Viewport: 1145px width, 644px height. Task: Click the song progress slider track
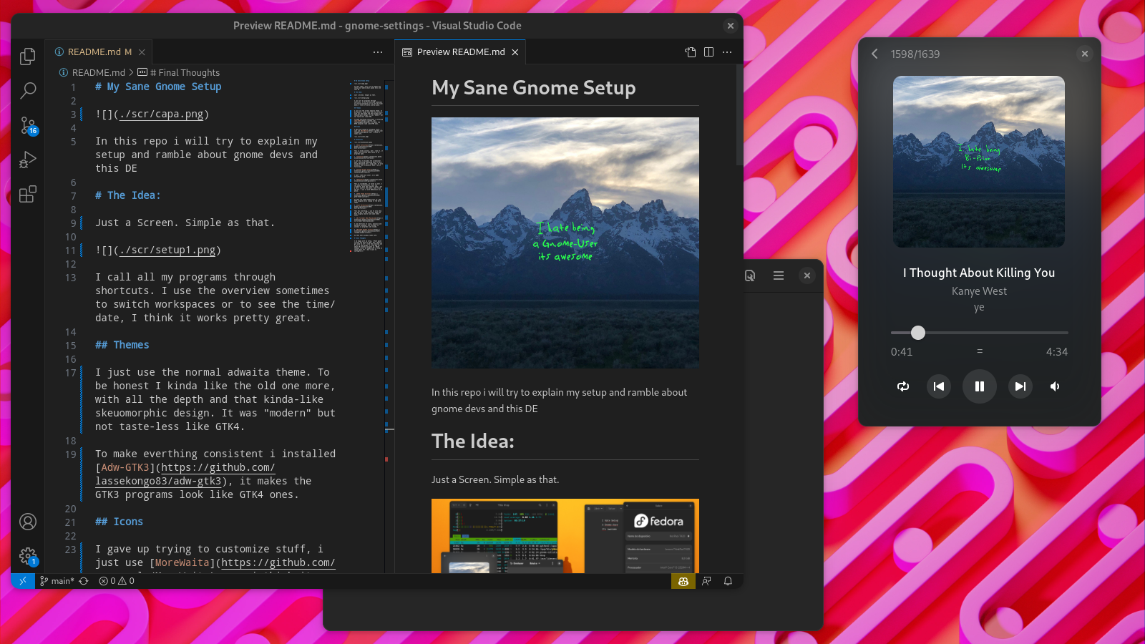click(x=1002, y=333)
